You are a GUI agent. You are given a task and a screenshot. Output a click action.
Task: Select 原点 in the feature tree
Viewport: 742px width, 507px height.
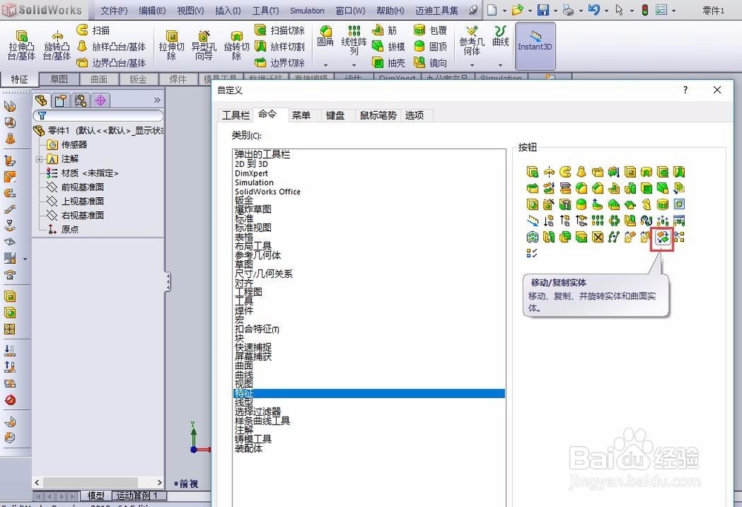70,230
